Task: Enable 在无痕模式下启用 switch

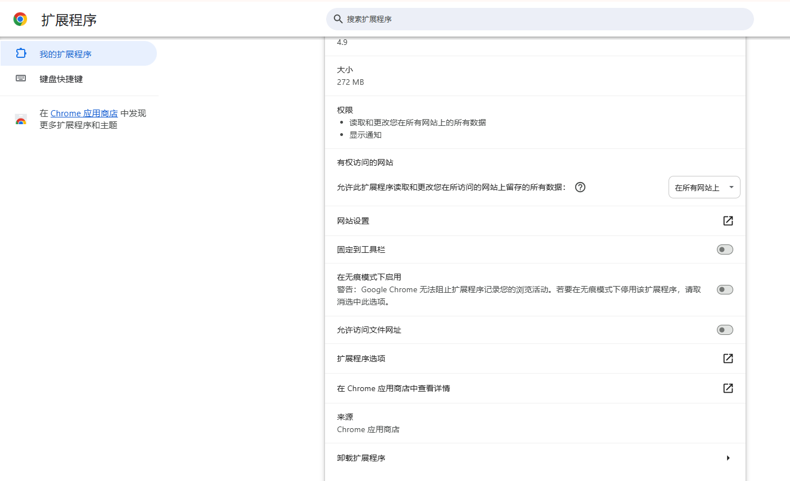Action: click(x=725, y=290)
